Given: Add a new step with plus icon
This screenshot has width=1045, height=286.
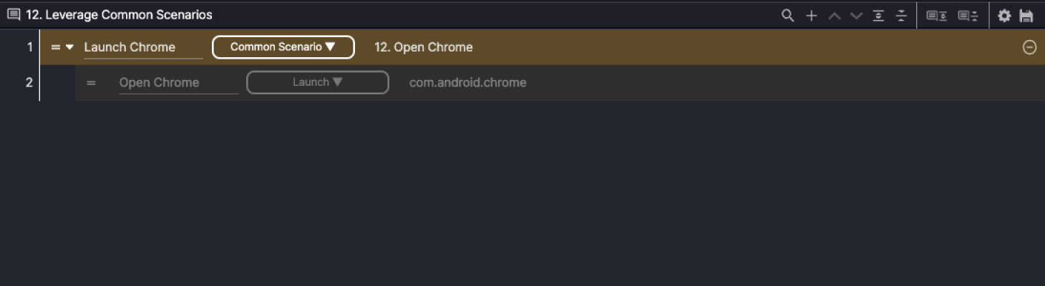Looking at the screenshot, I should click(811, 15).
